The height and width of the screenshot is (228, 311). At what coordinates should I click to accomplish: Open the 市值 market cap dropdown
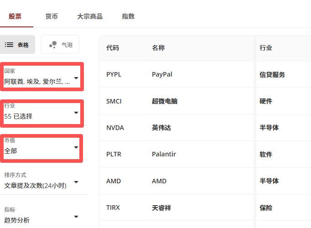pyautogui.click(x=42, y=147)
